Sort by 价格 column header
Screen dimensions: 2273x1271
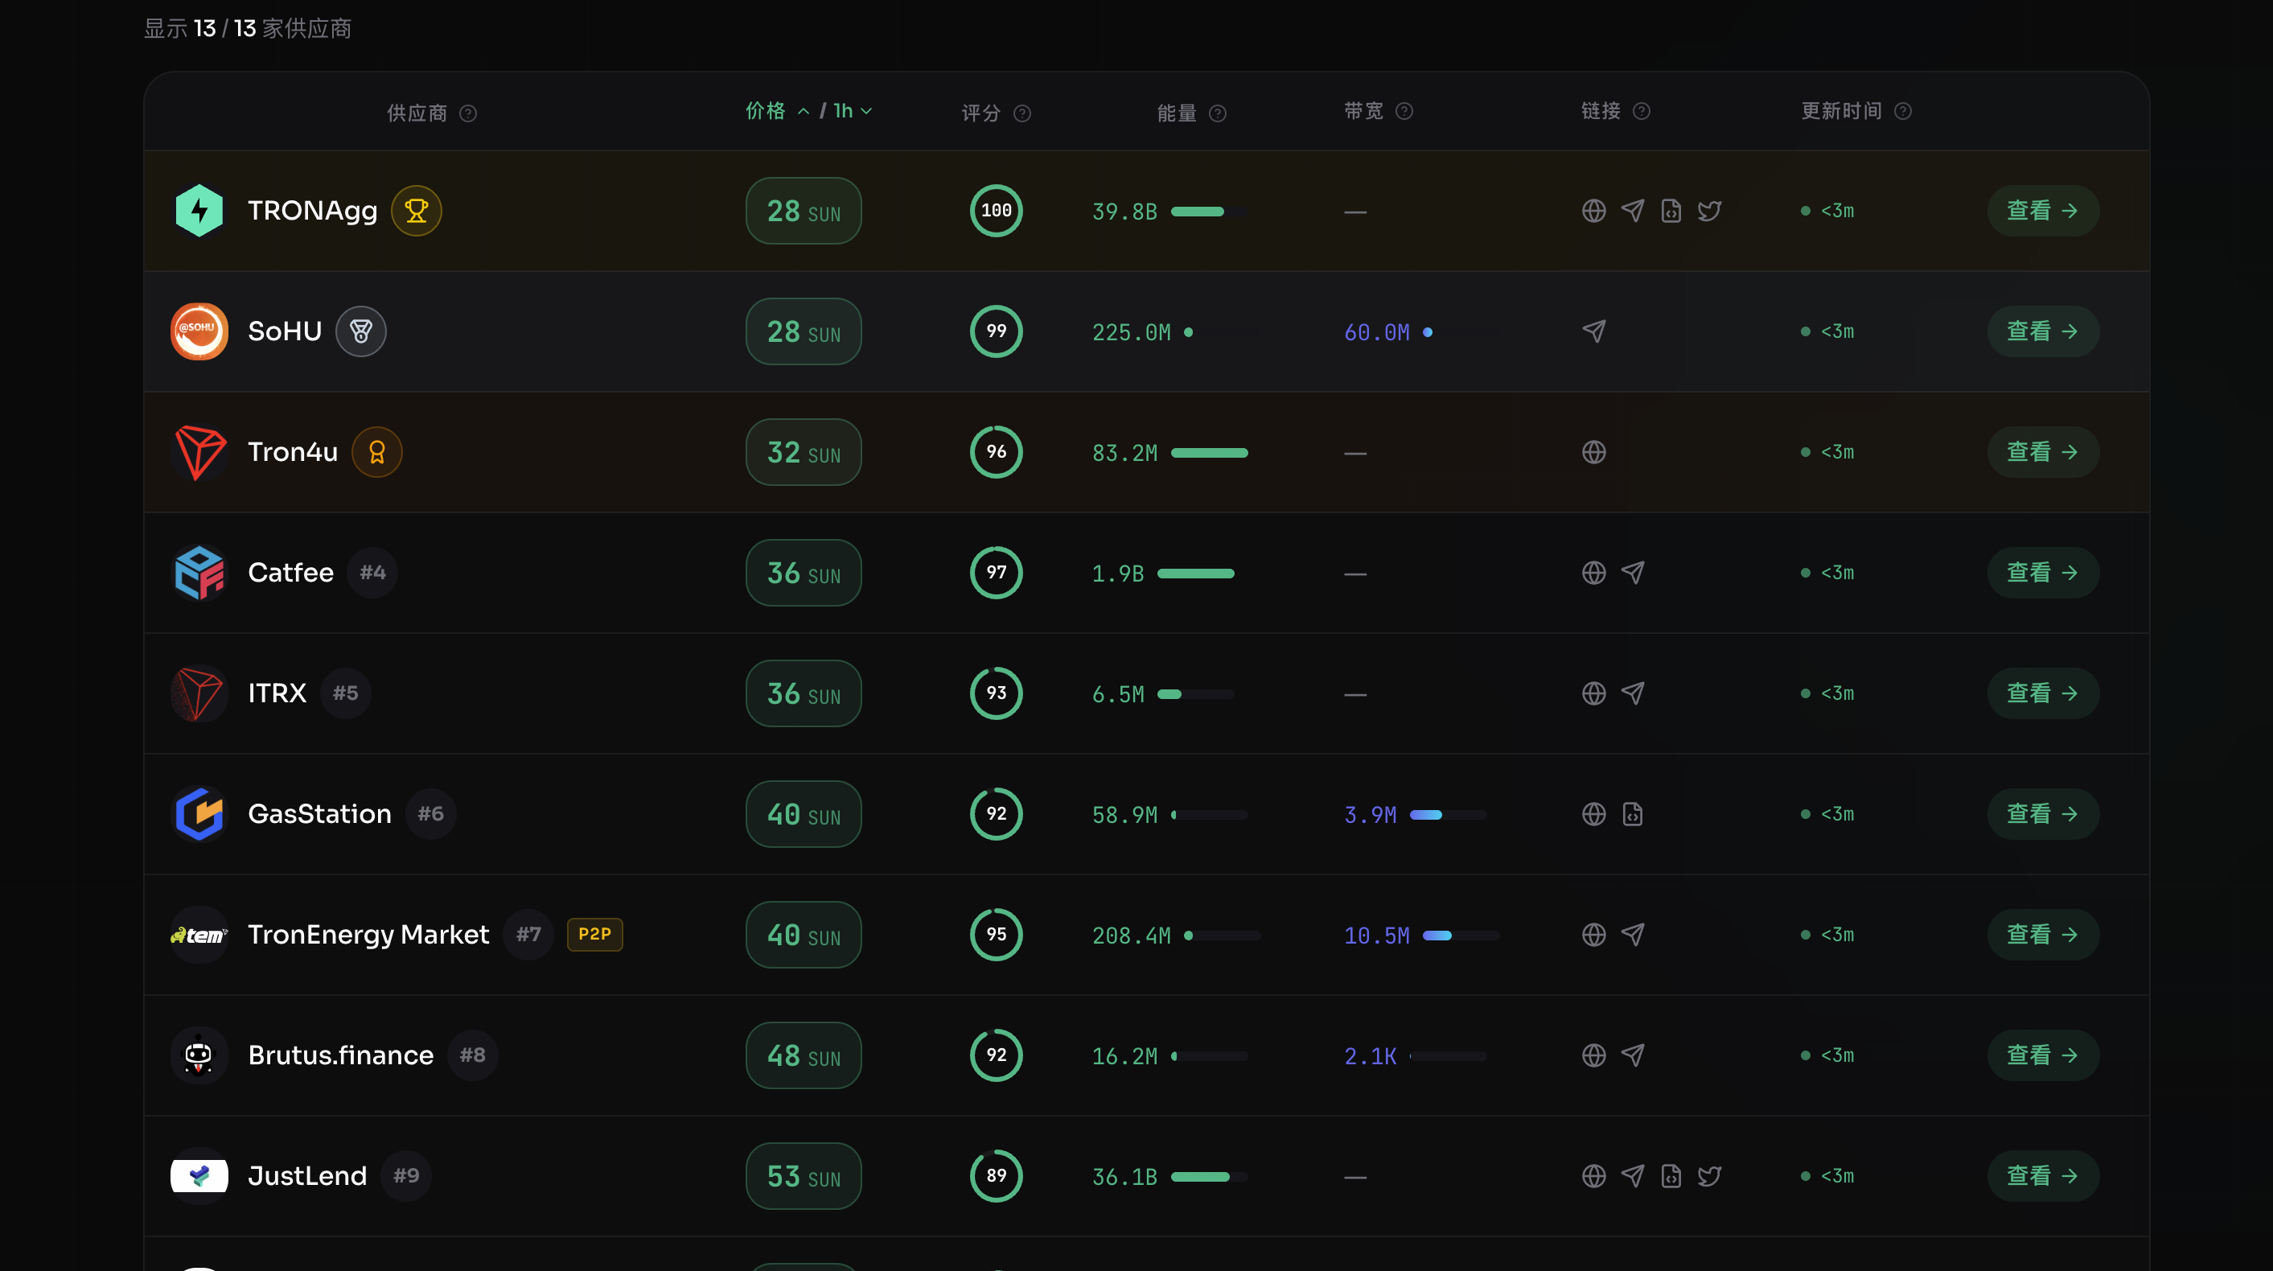click(776, 111)
